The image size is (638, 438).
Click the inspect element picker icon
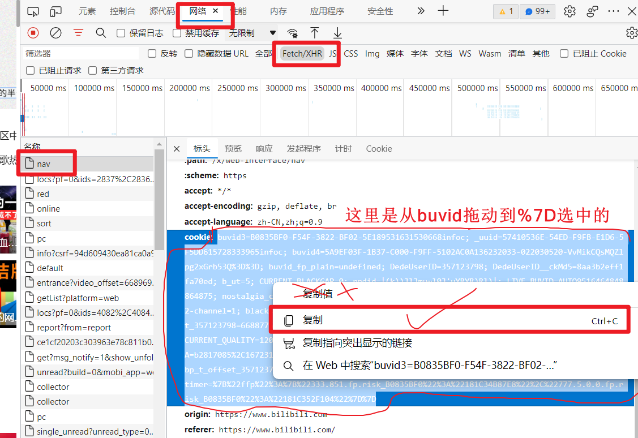(33, 11)
